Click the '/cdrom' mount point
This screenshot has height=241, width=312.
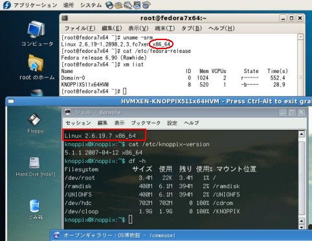(x=223, y=203)
